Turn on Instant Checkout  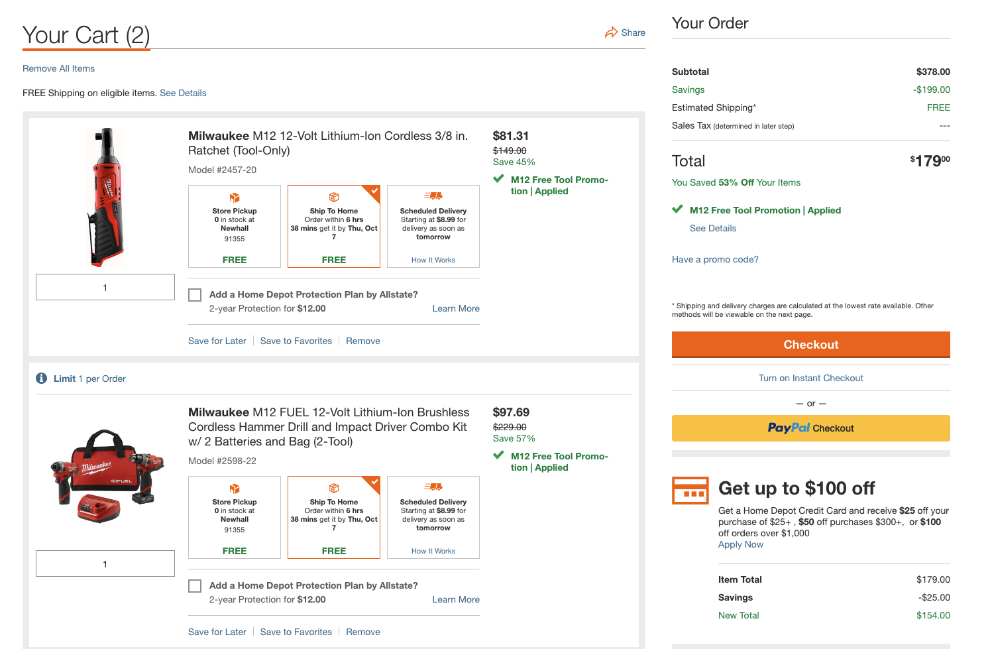point(810,378)
